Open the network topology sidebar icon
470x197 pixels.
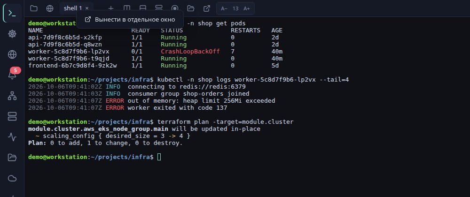(x=12, y=96)
